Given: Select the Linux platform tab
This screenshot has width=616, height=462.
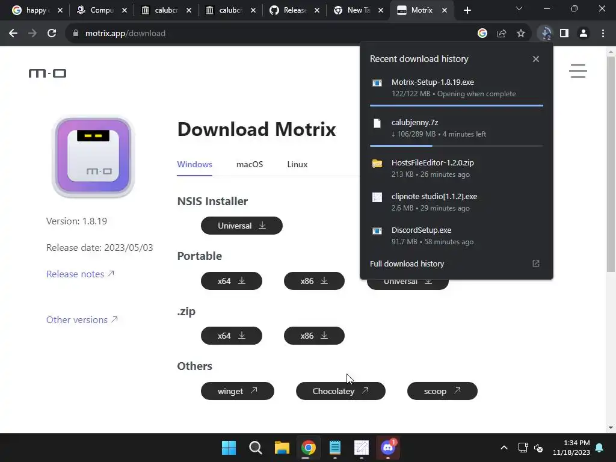Looking at the screenshot, I should tap(297, 164).
